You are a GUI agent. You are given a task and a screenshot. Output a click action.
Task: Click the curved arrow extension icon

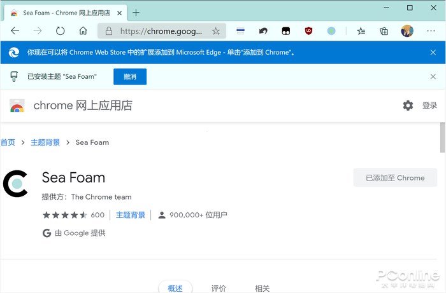263,31
